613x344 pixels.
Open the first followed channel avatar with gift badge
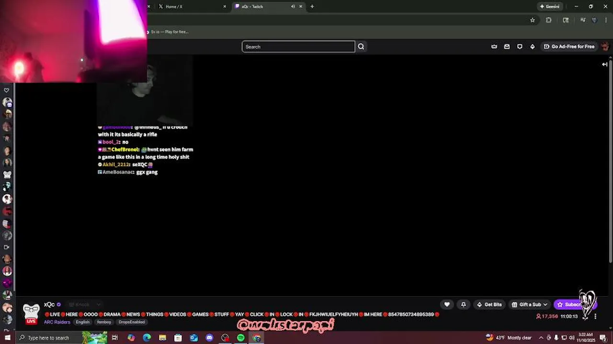[x=7, y=102]
